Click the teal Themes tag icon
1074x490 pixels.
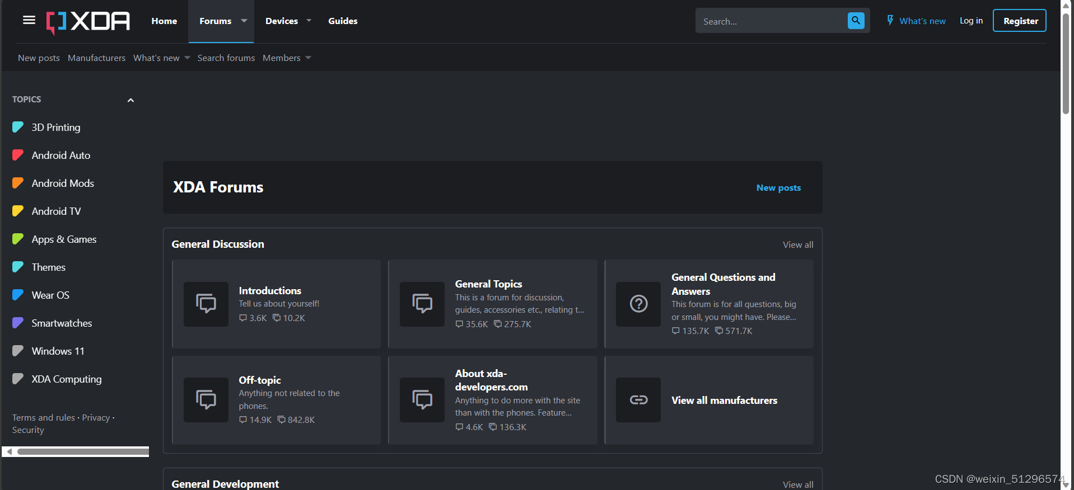(18, 267)
